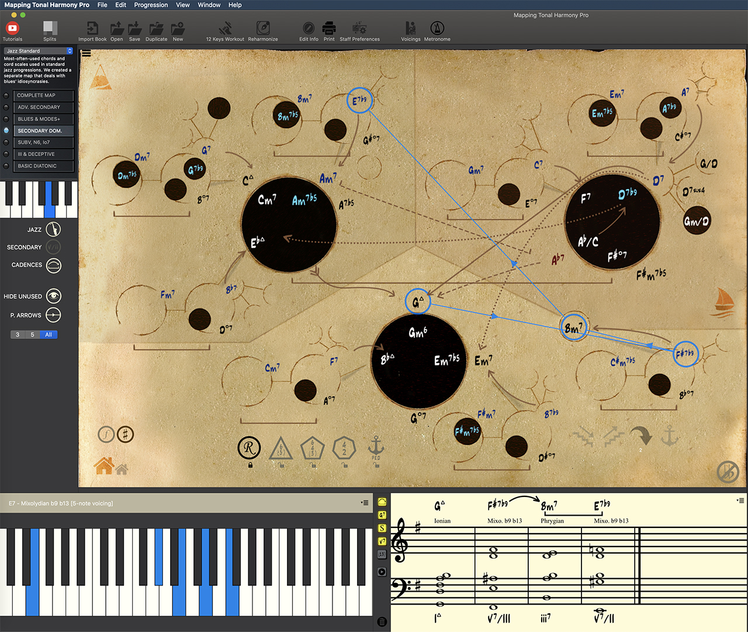This screenshot has height=632, width=748.
Task: Select the BASIC DIATONIC radio button
Action: pos(6,166)
